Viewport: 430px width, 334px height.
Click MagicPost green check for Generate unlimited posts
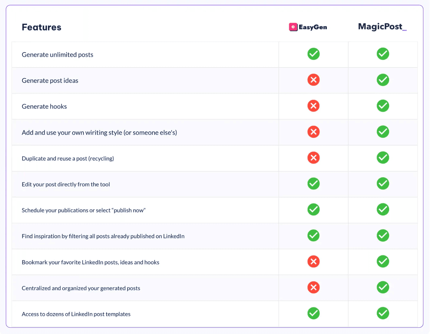click(x=383, y=54)
